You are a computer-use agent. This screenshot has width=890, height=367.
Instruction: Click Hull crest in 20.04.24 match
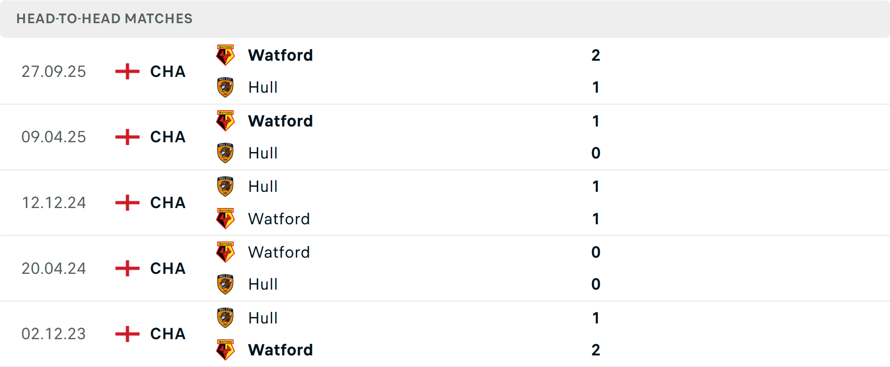pos(225,284)
